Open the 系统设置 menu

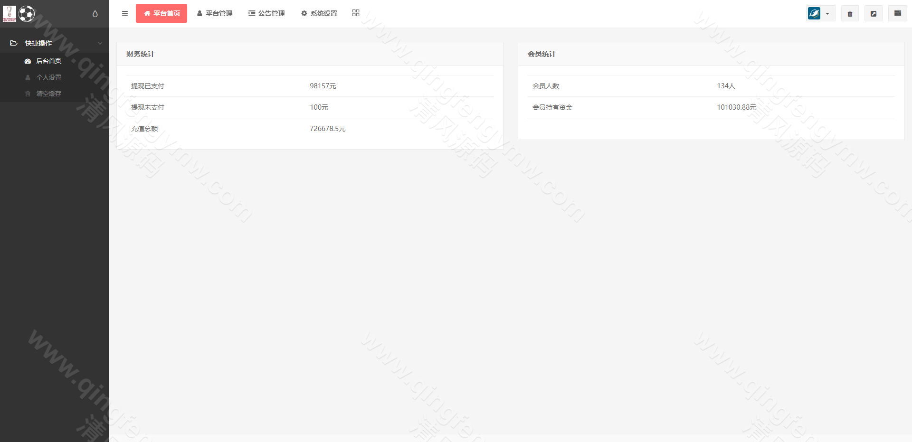pyautogui.click(x=323, y=13)
